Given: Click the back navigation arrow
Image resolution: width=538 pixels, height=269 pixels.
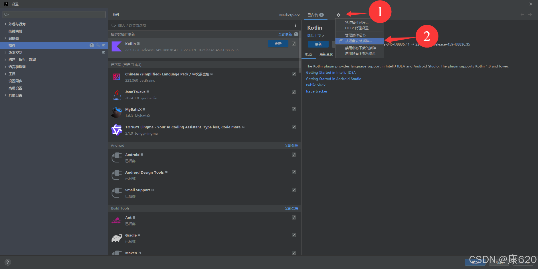Looking at the screenshot, I should 522,15.
